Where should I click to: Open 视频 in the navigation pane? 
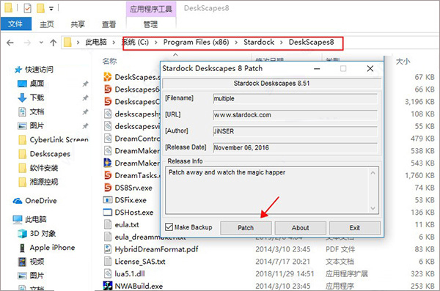point(37,262)
